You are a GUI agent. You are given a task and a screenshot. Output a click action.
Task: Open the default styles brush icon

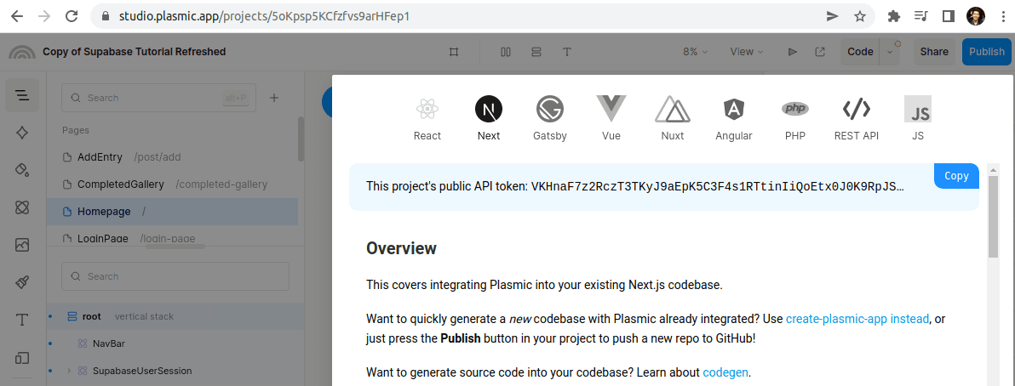pyautogui.click(x=22, y=282)
